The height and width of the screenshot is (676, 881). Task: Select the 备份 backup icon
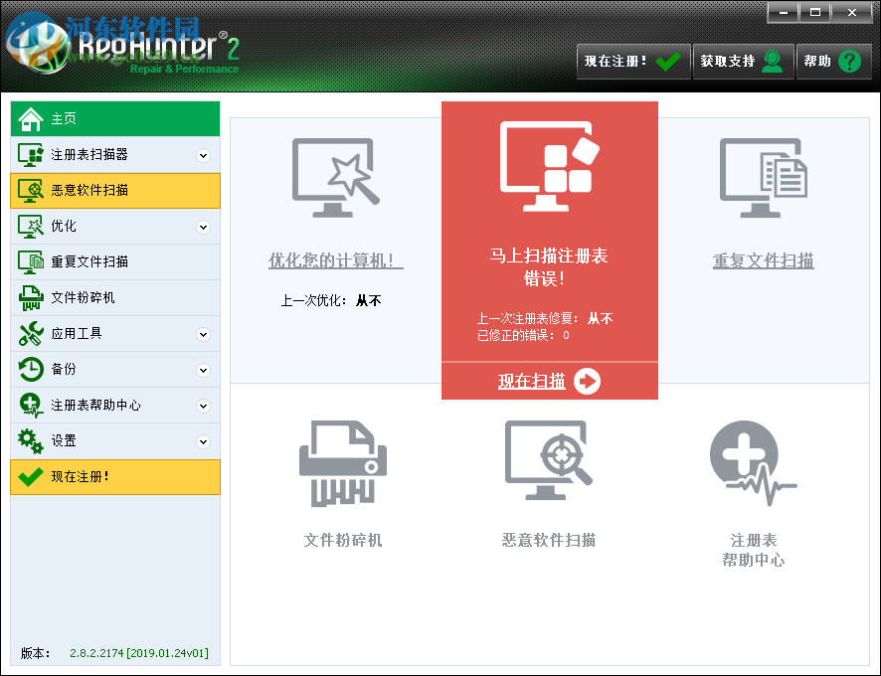[30, 369]
